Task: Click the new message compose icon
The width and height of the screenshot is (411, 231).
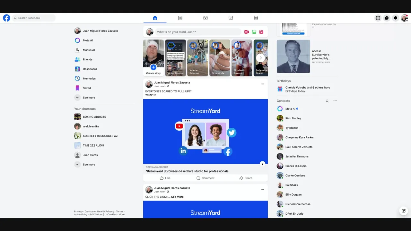Action: [x=404, y=211]
